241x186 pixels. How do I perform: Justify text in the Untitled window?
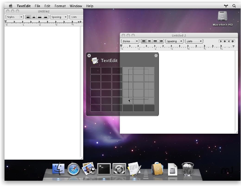[40, 17]
